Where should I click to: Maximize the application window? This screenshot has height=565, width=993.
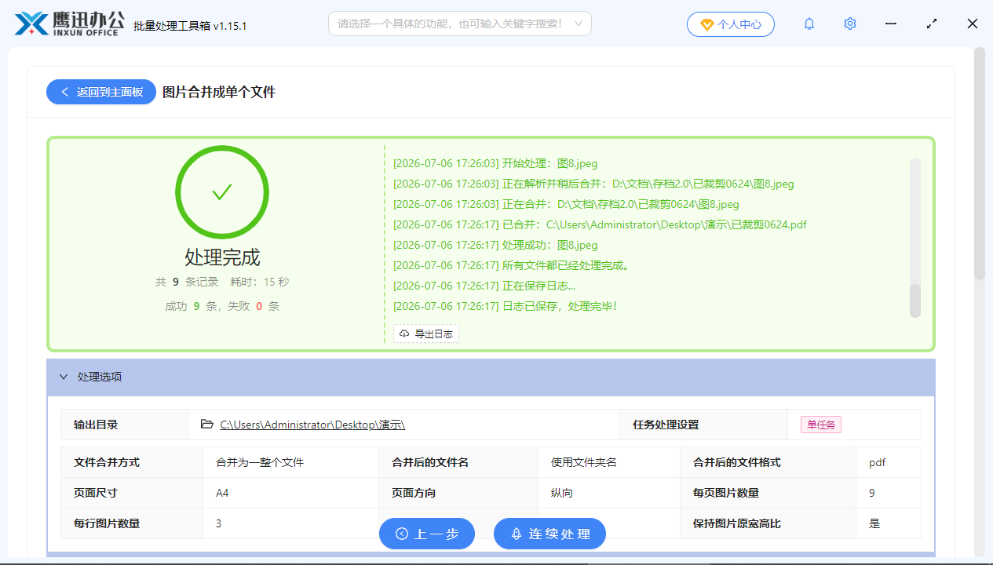932,24
